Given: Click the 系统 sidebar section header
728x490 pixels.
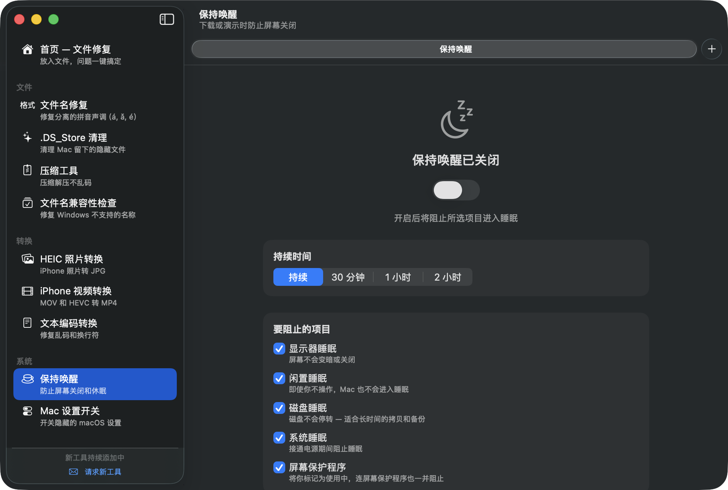Looking at the screenshot, I should pyautogui.click(x=24, y=361).
